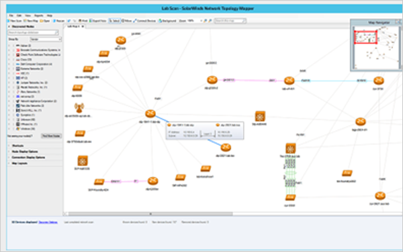Click the horizontal scrollbar under the map

[x=150, y=214]
